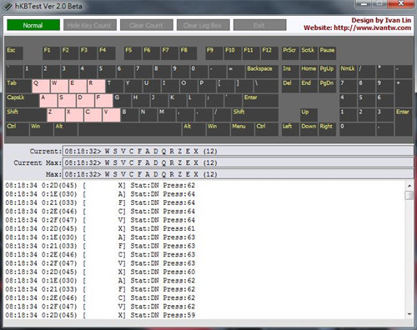417x330 pixels.
Task: Click the Esc key on the virtual keyboard
Action: point(14,53)
